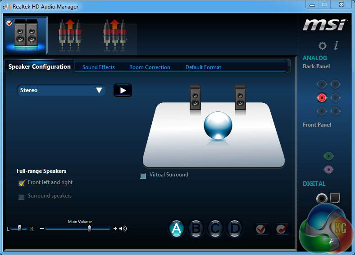Select sound preset C
Viewport: 355px width, 255px height.
tap(215, 229)
